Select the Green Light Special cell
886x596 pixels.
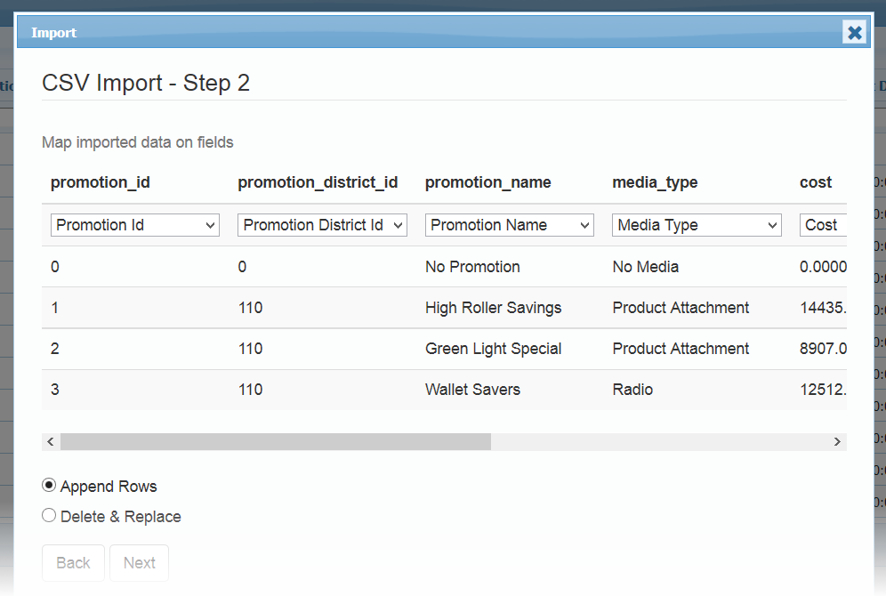(x=493, y=349)
